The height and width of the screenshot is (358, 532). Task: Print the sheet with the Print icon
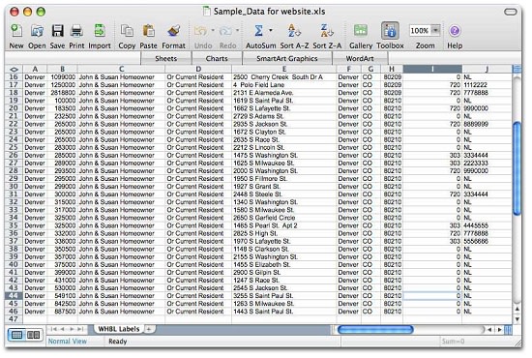76,31
